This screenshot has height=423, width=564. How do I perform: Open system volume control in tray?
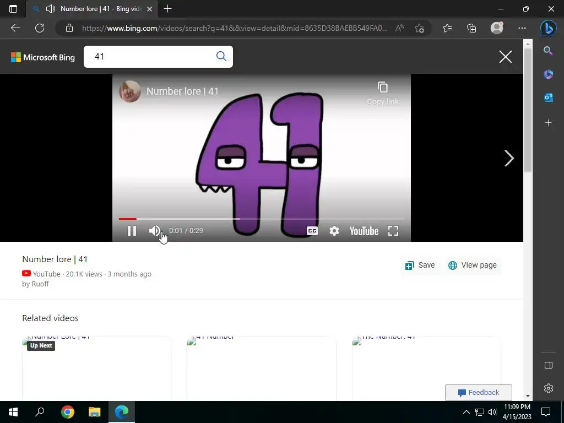click(492, 412)
